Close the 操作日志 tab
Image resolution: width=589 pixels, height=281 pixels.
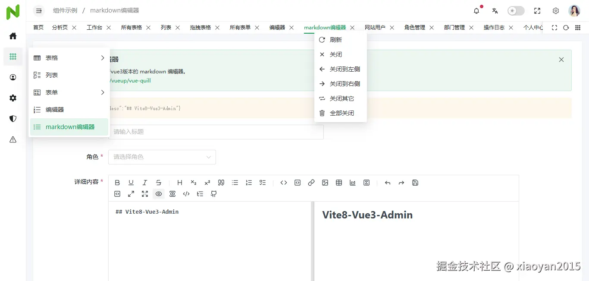511,27
